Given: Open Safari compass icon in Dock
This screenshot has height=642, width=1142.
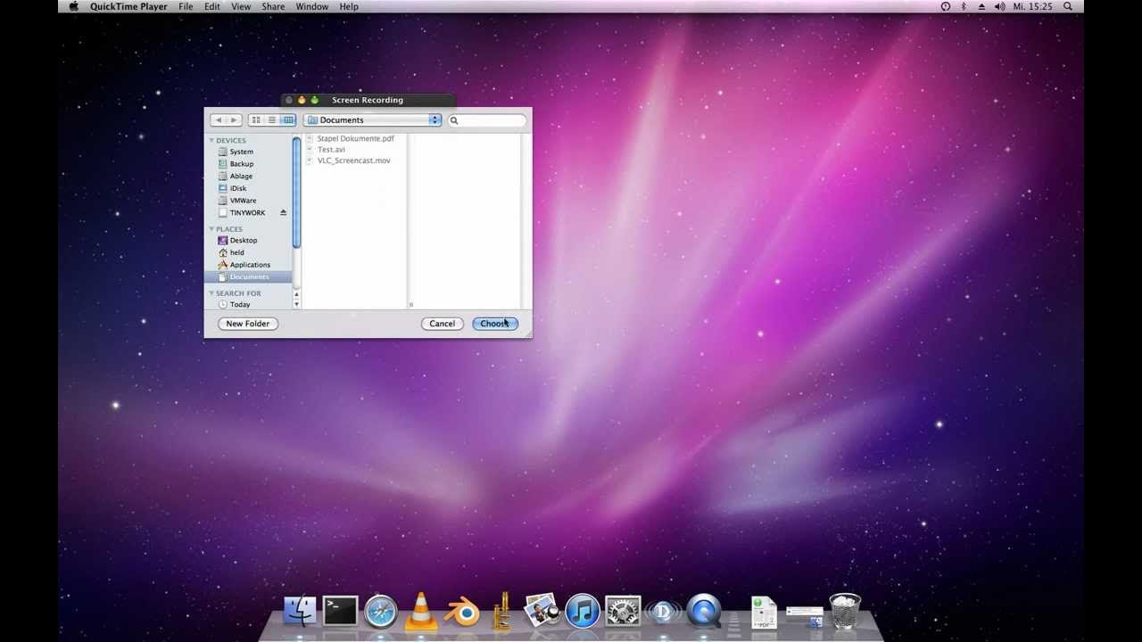Looking at the screenshot, I should pyautogui.click(x=381, y=612).
